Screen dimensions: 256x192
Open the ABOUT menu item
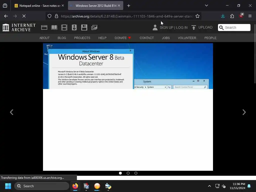pyautogui.click(x=44, y=38)
